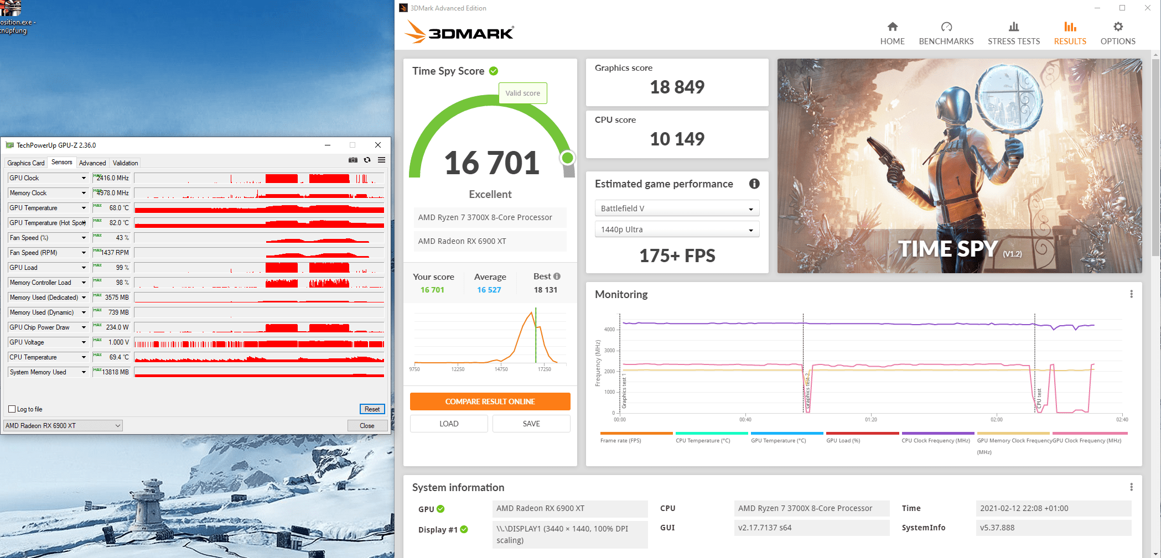Open the AMD Radeon RX 6900 XT device selector
The height and width of the screenshot is (558, 1161).
point(63,426)
